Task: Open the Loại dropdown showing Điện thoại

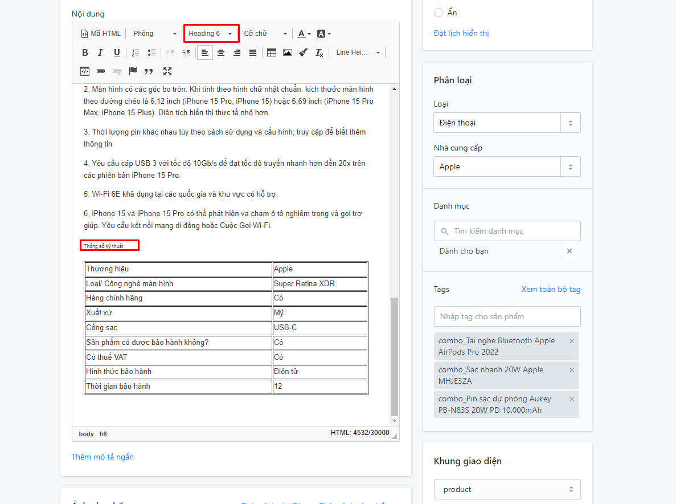Action: point(507,123)
